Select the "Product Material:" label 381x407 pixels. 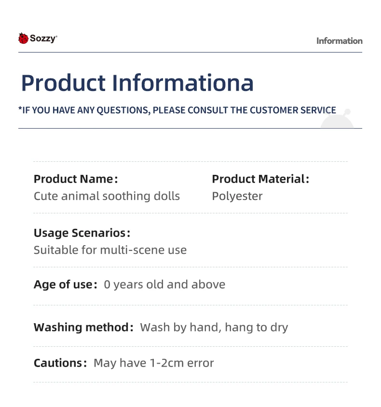260,179
